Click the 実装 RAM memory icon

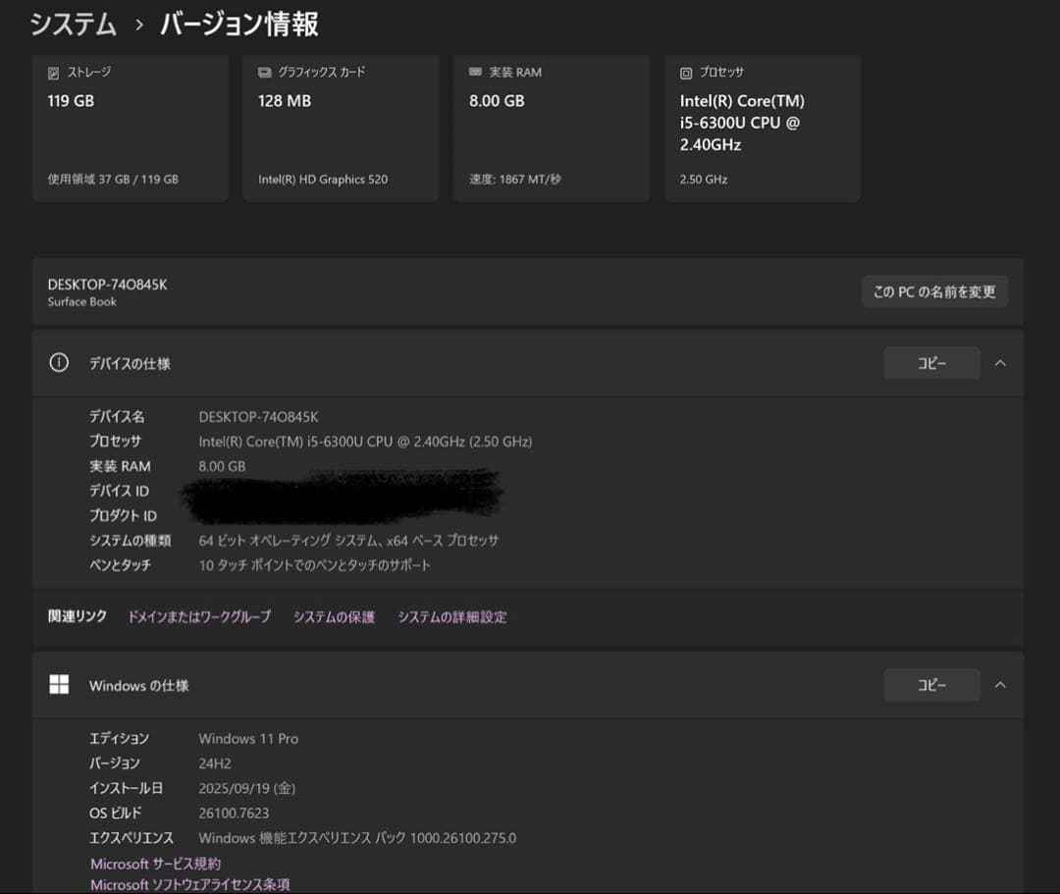coord(474,71)
